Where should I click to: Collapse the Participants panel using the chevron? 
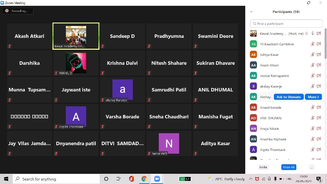pyautogui.click(x=251, y=12)
